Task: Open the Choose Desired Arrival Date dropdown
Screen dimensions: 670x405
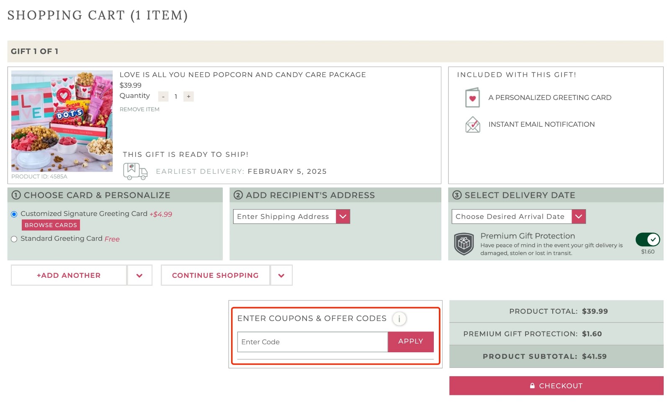Action: point(579,216)
